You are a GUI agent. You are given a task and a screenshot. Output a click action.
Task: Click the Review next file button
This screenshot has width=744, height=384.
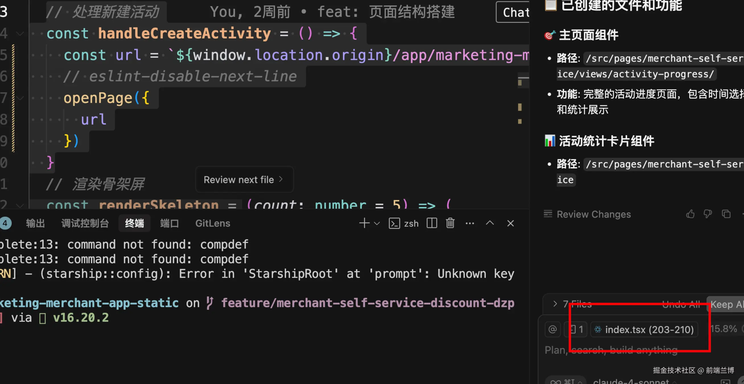tap(244, 180)
